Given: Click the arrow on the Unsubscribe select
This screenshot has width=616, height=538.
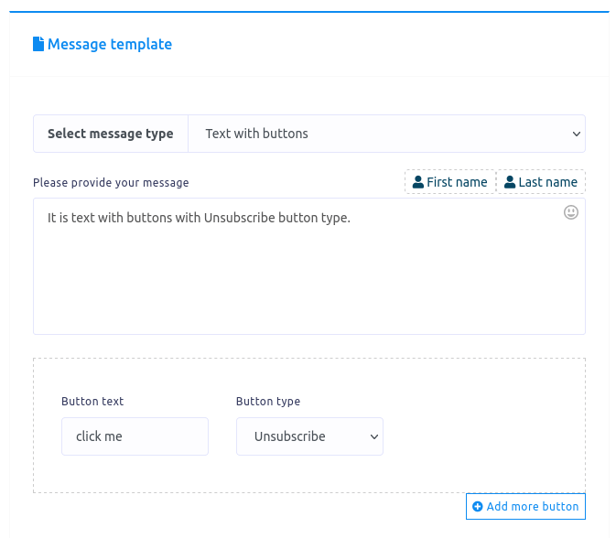Looking at the screenshot, I should pyautogui.click(x=374, y=436).
